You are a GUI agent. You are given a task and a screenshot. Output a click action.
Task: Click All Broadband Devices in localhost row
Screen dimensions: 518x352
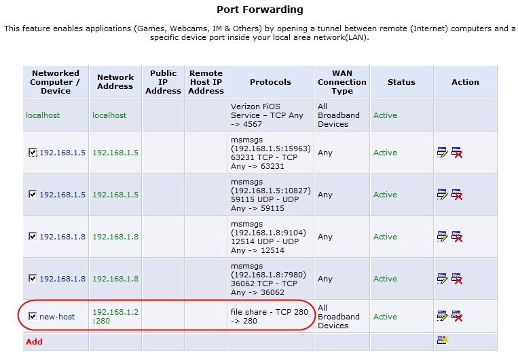[x=339, y=115]
